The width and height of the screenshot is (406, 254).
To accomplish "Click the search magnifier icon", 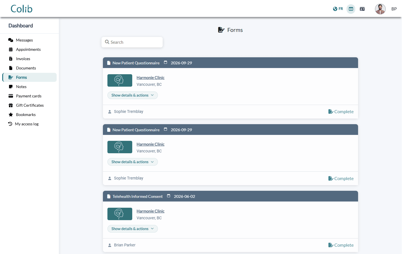I will (107, 42).
